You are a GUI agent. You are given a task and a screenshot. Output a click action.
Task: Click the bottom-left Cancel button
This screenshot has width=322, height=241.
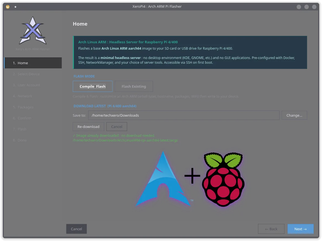tap(76, 229)
